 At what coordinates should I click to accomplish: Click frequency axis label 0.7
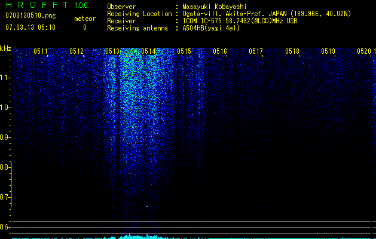tap(4, 197)
